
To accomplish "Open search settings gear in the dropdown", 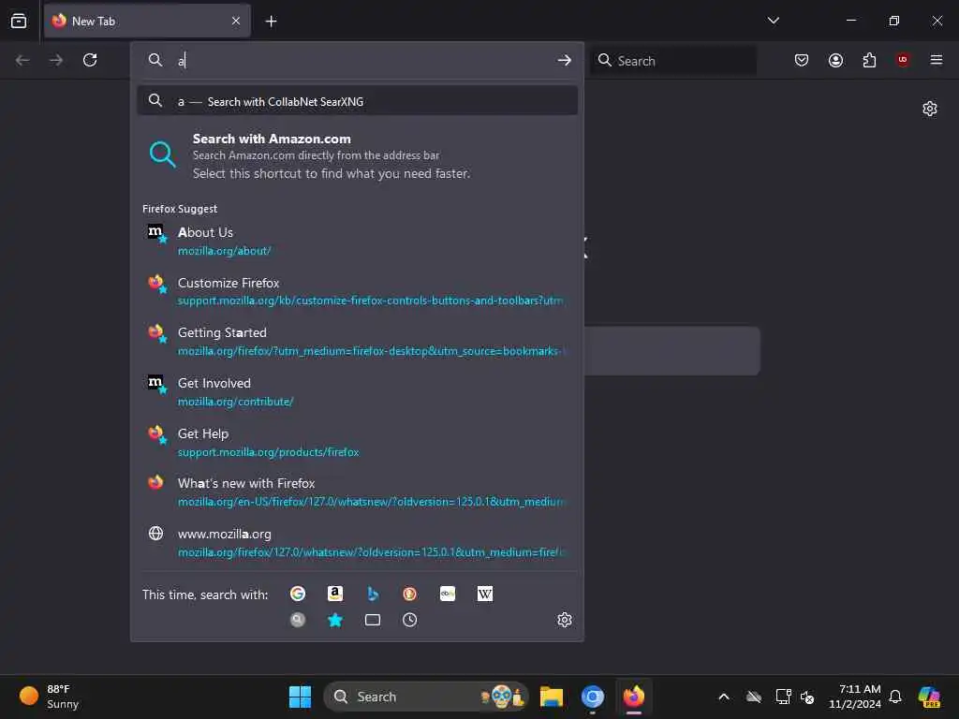I will (564, 620).
